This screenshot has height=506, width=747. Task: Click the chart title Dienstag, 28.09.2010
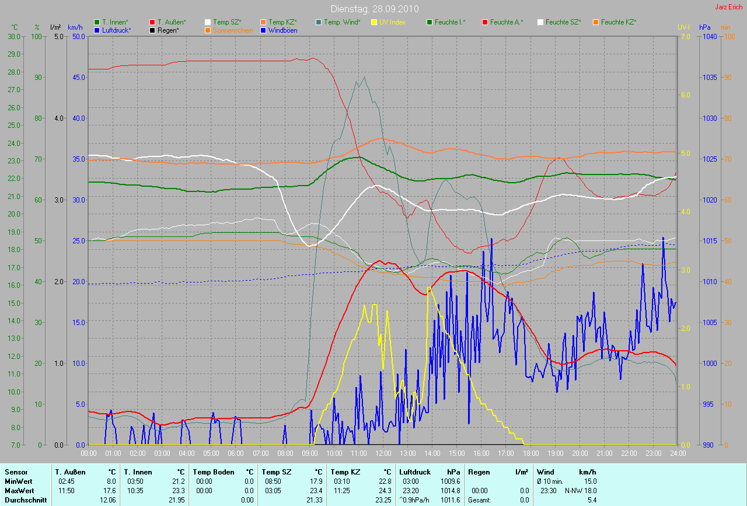(373, 9)
